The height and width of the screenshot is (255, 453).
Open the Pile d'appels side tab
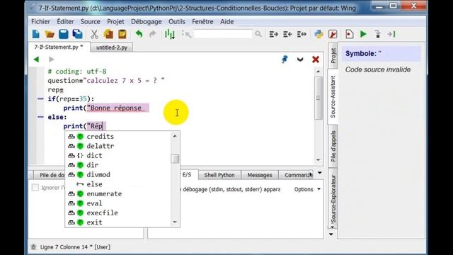(x=333, y=146)
